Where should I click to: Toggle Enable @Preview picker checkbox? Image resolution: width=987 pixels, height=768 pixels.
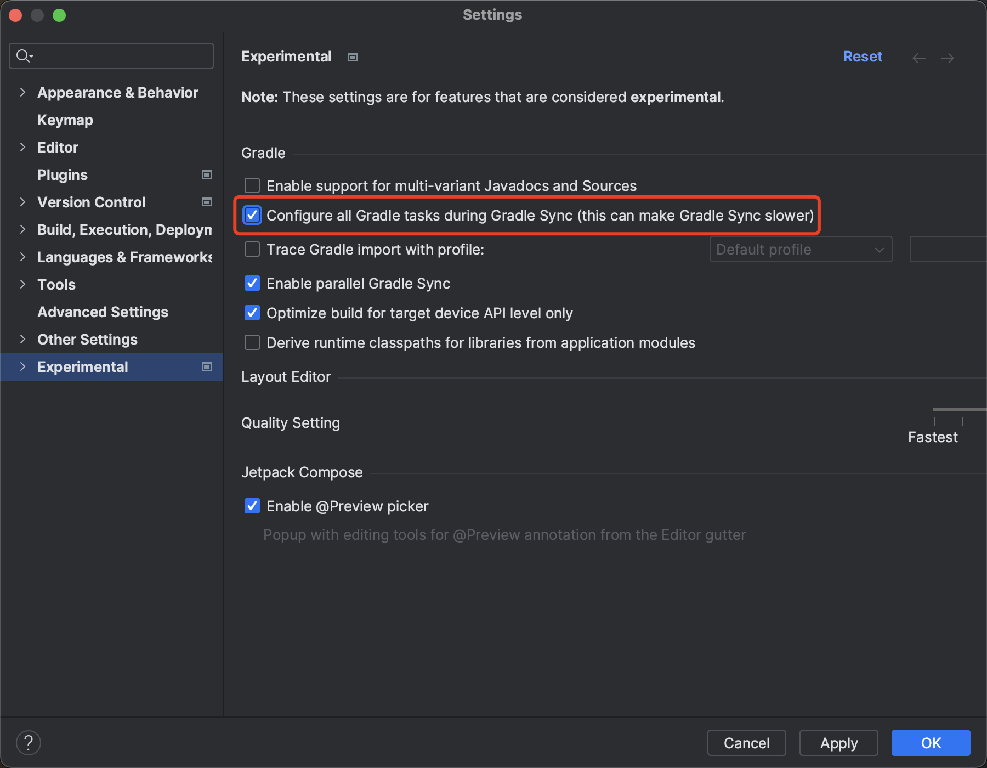(252, 506)
